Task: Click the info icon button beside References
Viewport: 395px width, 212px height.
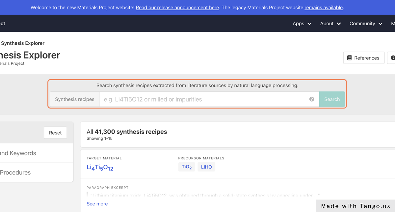Action: [392, 58]
